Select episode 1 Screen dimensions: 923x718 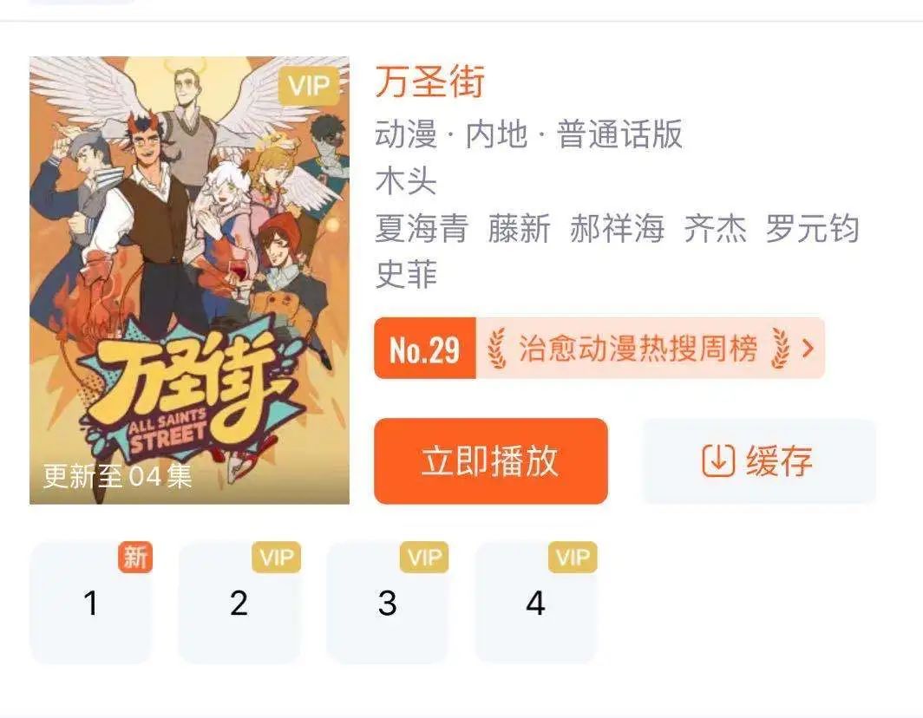(90, 604)
